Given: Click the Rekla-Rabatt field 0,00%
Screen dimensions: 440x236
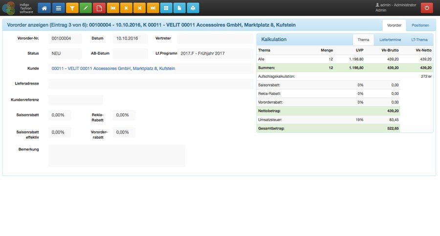Looking at the screenshot, I should click(124, 115).
